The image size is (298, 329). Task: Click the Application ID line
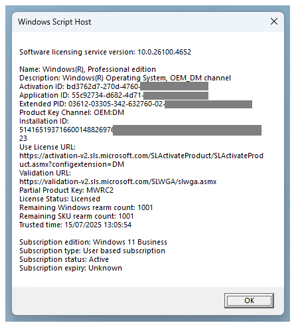113,95
